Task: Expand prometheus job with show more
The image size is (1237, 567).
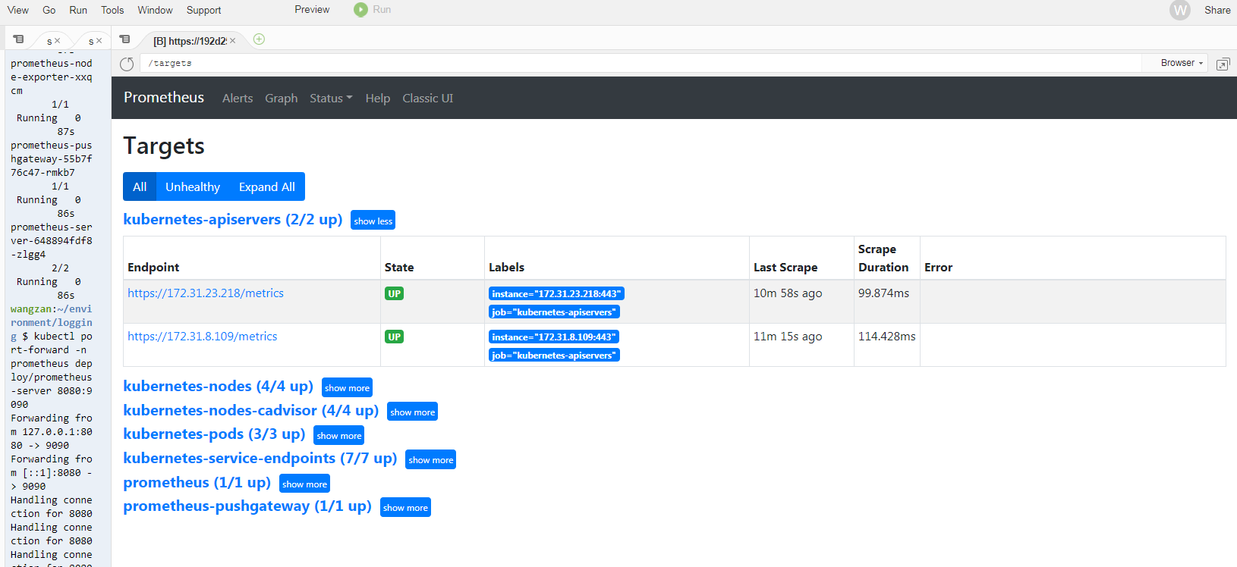Action: click(x=304, y=484)
